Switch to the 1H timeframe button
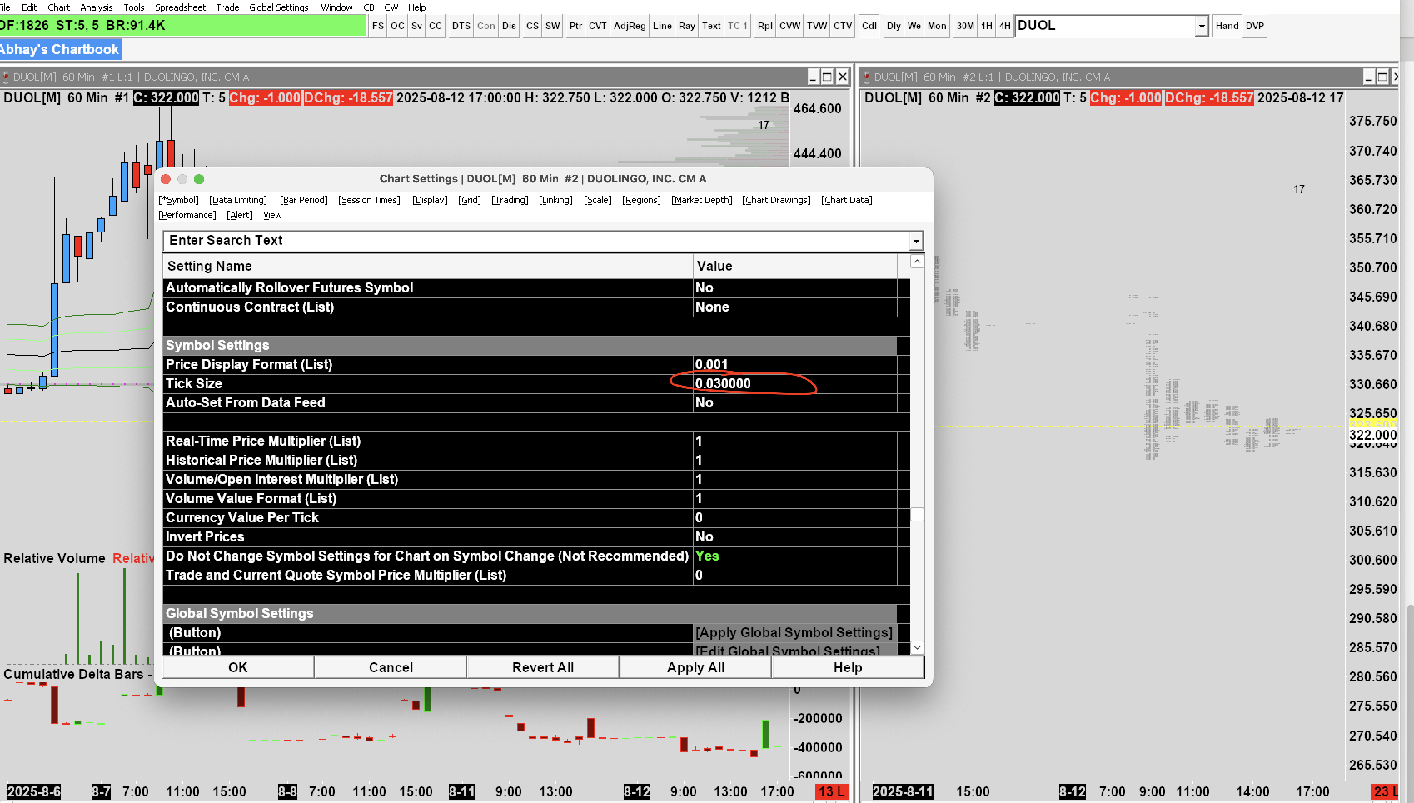The height and width of the screenshot is (803, 1414). pos(986,26)
